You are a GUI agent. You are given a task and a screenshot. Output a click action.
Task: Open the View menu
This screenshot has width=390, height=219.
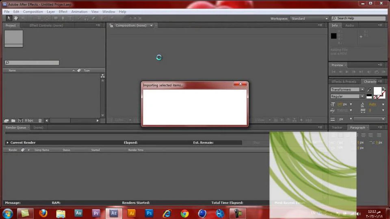click(95, 12)
